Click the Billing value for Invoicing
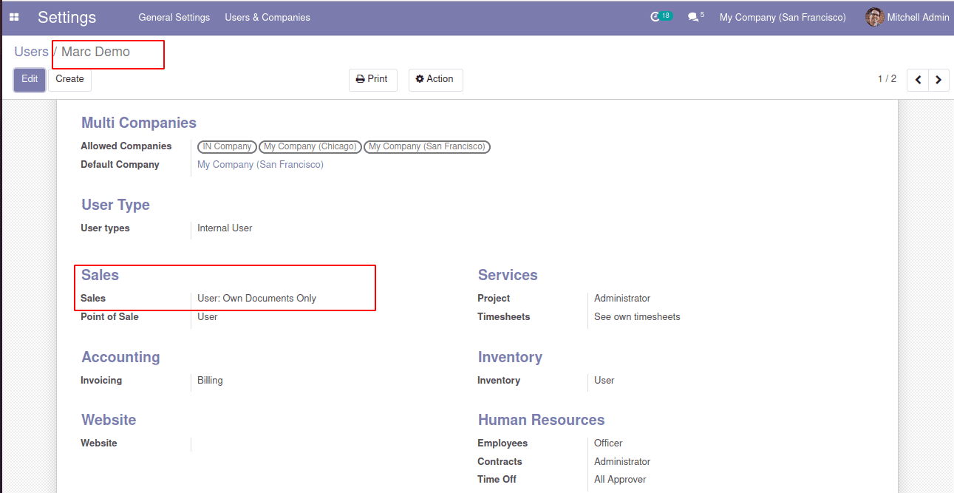The height and width of the screenshot is (493, 954). (210, 381)
